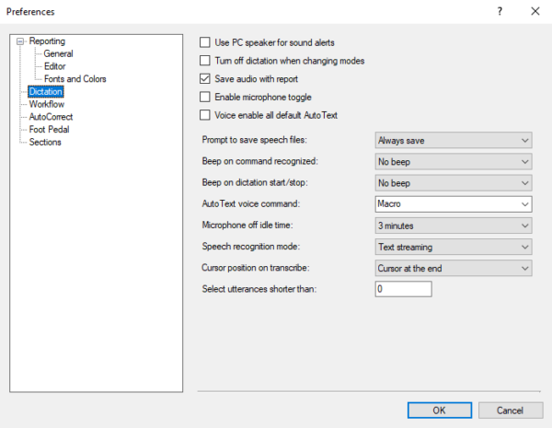
Task: Select Foot Pedal in the tree
Action: coord(49,130)
